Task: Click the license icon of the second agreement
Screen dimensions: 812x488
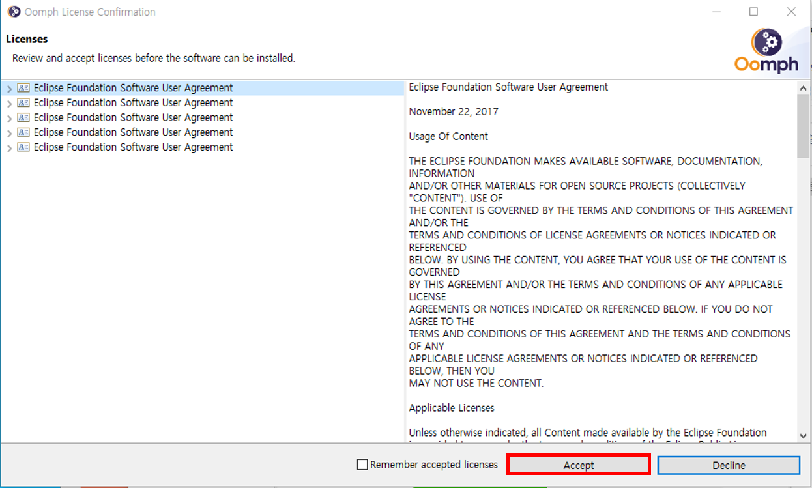Action: point(23,102)
